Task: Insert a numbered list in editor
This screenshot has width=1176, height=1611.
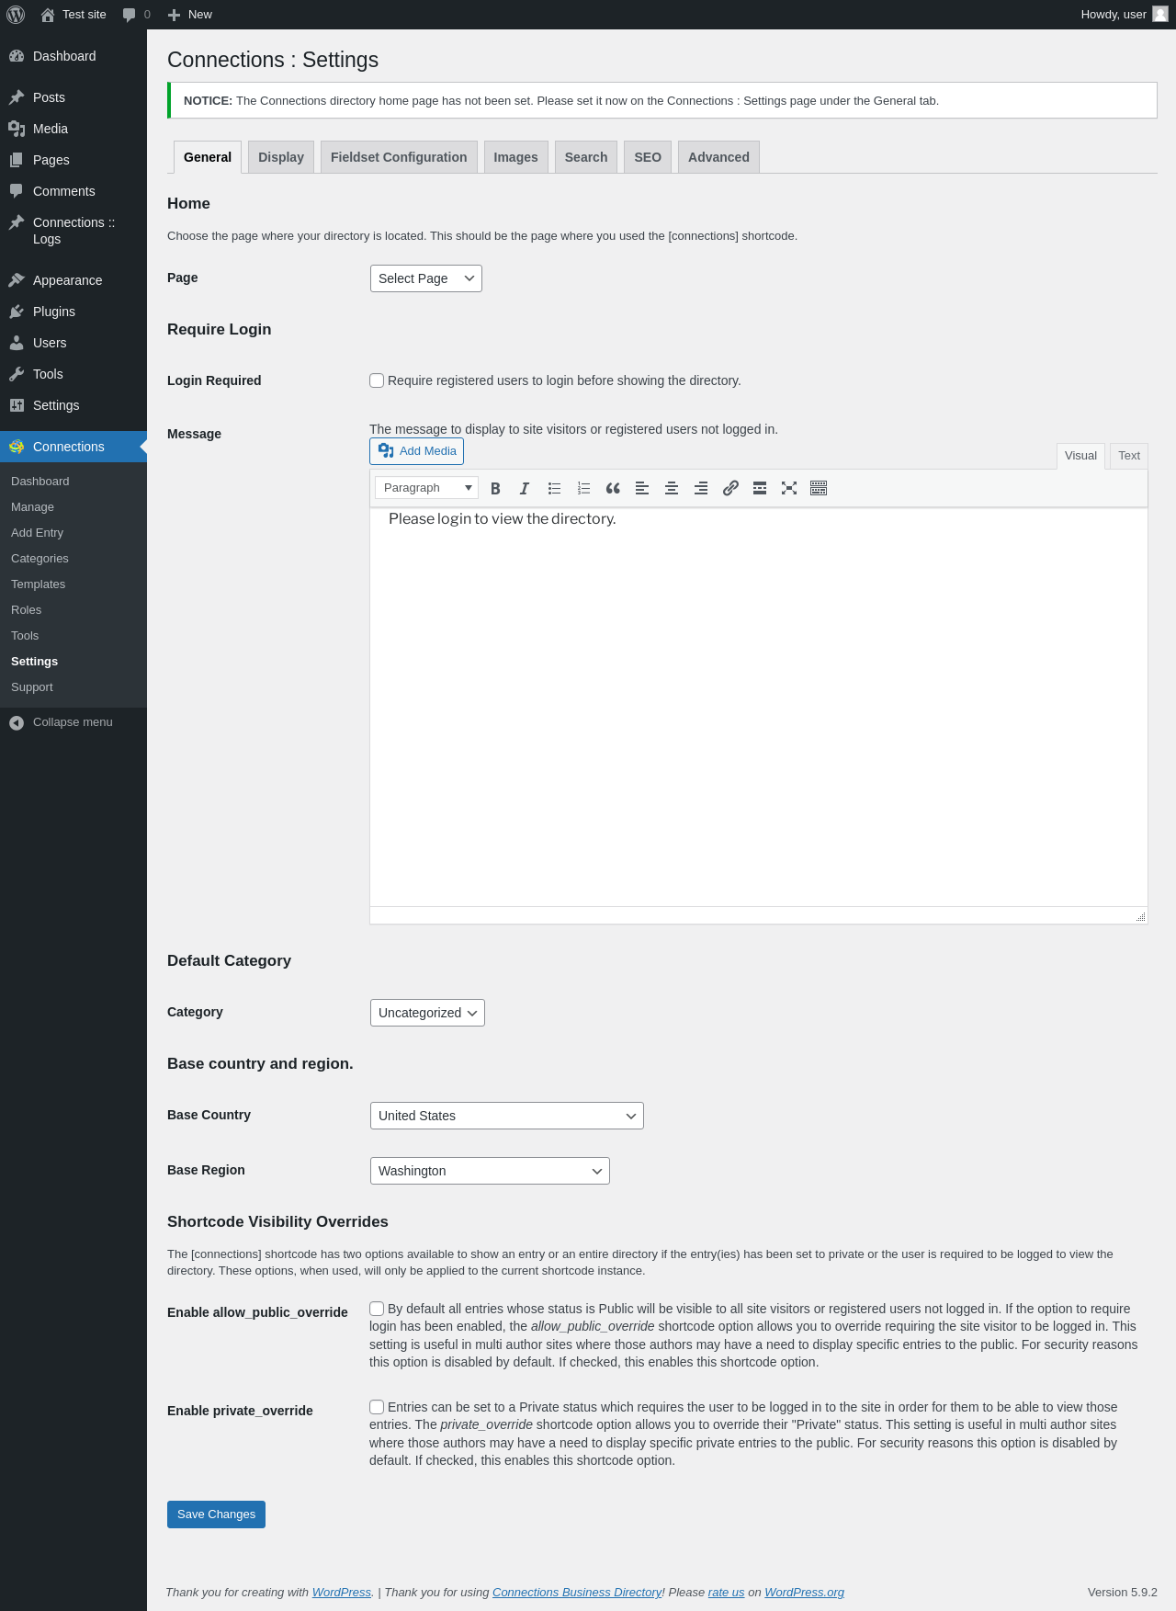Action: point(583,488)
